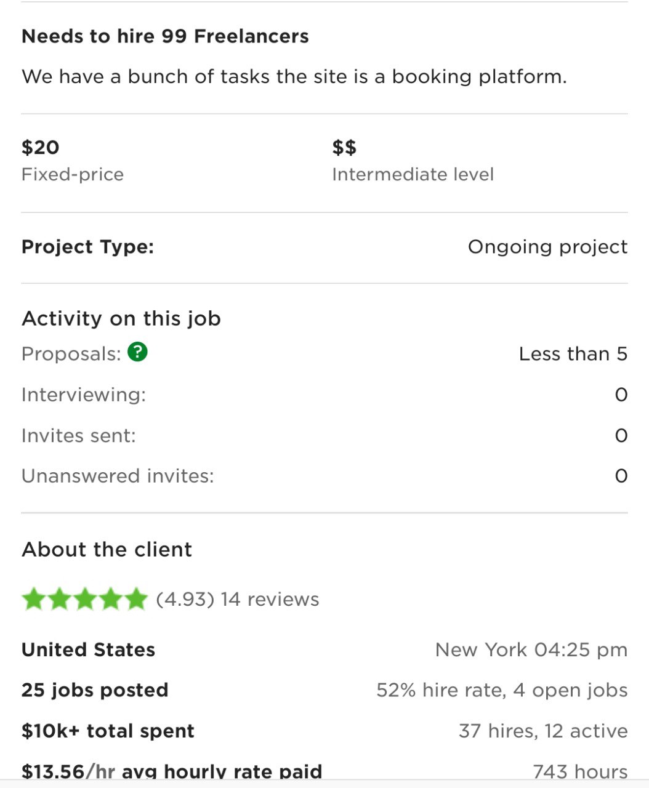
Task: Click the $$ Intermediate level indicator
Action: (x=344, y=147)
